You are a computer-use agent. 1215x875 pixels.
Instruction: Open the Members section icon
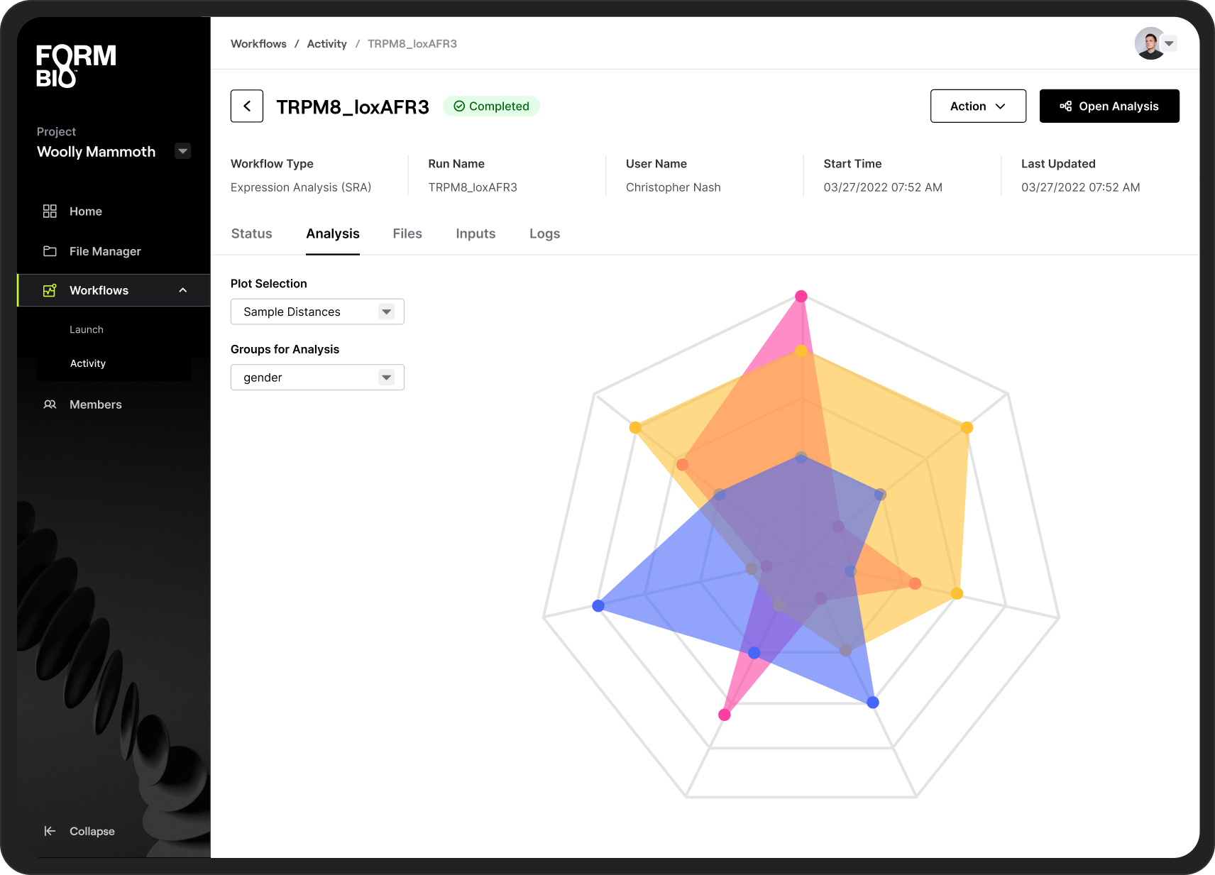pos(50,404)
